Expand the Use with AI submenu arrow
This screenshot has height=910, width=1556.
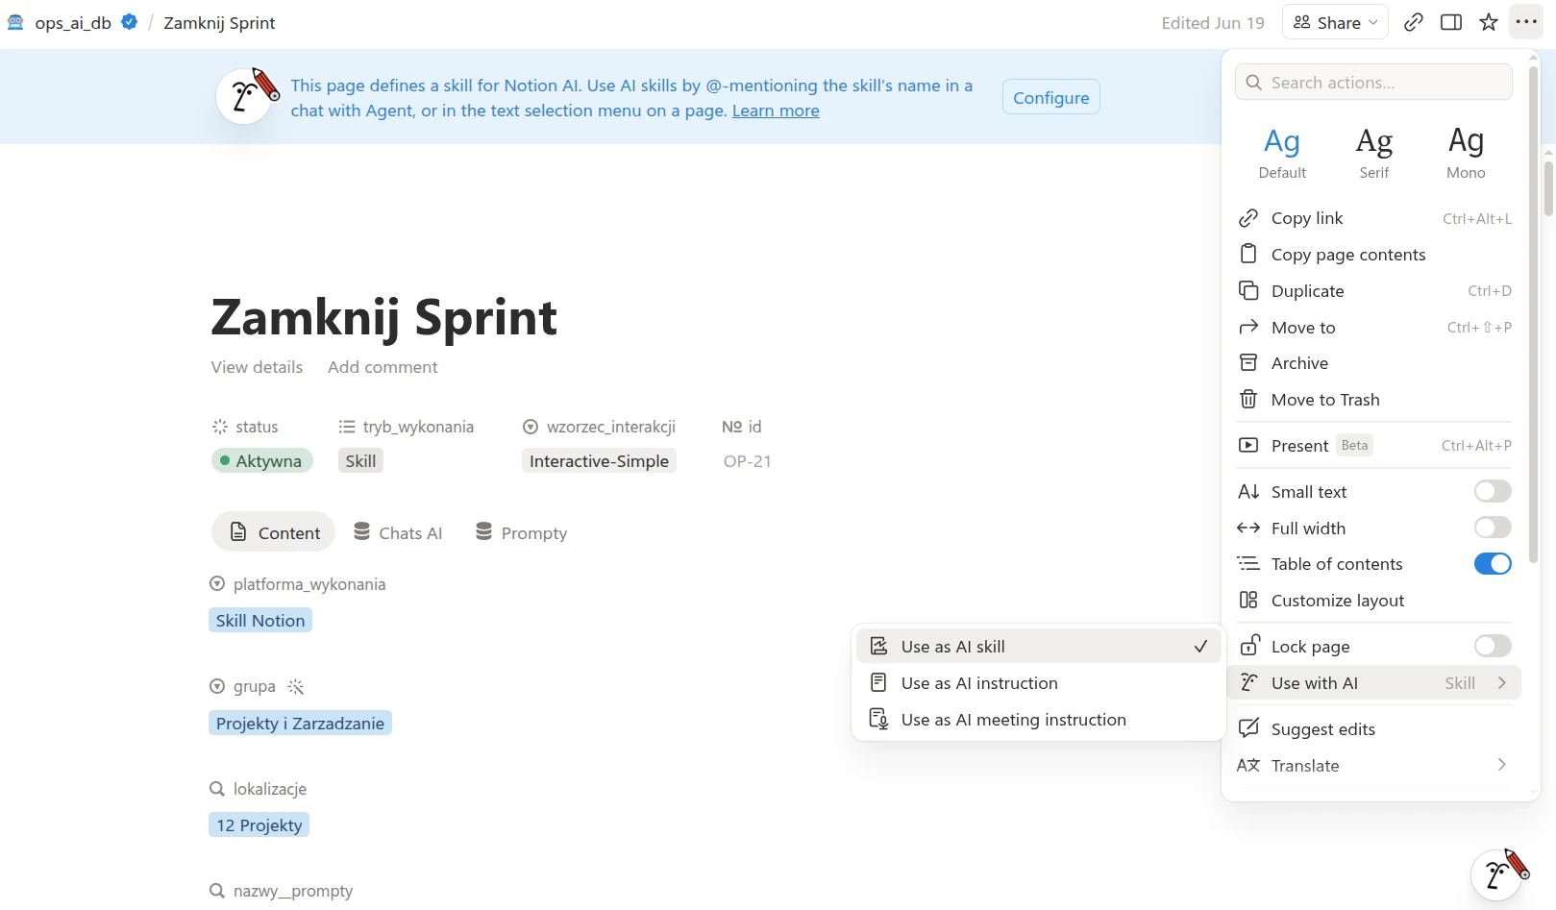tap(1502, 683)
